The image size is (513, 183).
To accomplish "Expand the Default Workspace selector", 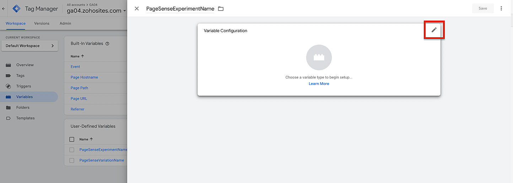I will (29, 46).
